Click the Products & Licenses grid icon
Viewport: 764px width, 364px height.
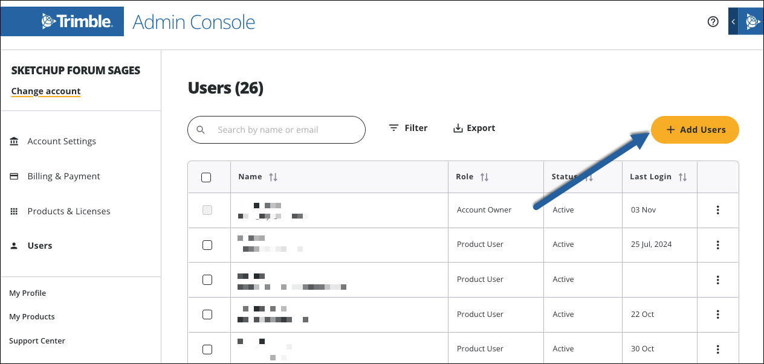(15, 211)
